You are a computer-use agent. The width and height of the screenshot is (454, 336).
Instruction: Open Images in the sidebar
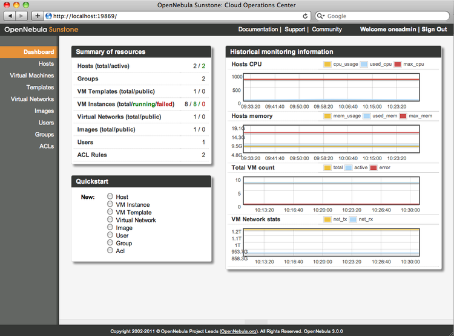coord(44,111)
